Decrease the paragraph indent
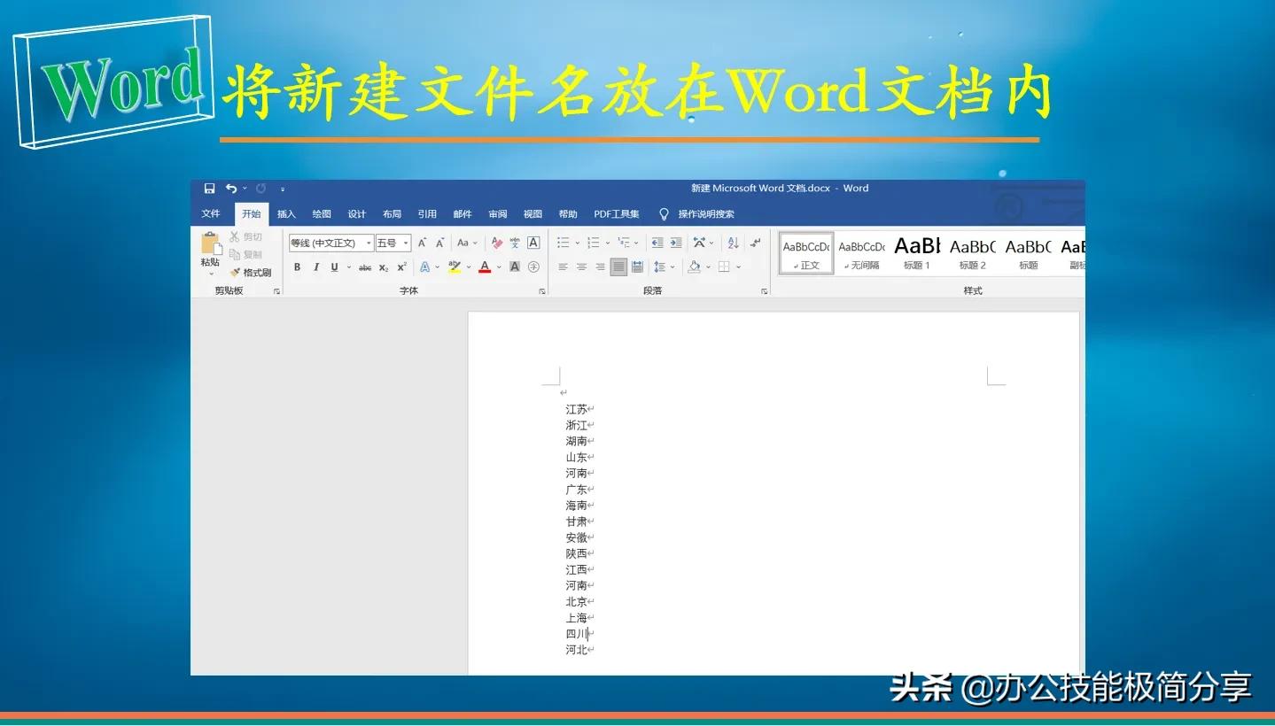Screen dimensions: 1275x726 657,243
